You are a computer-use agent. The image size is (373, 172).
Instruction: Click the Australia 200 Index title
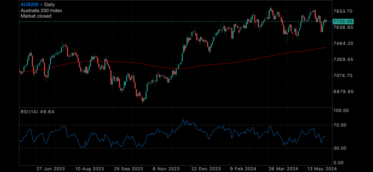(42, 11)
